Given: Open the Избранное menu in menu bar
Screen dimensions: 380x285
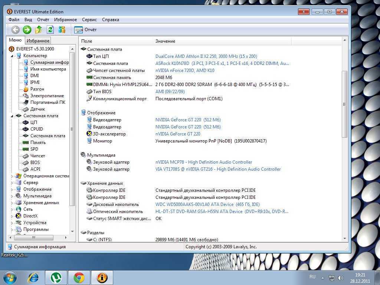Looking at the screenshot, I should pyautogui.click(x=65, y=20).
